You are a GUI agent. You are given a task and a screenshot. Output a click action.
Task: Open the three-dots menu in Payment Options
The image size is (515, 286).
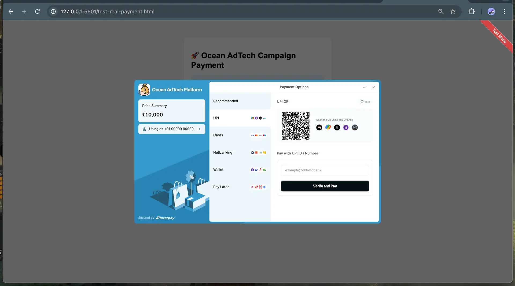pyautogui.click(x=365, y=87)
